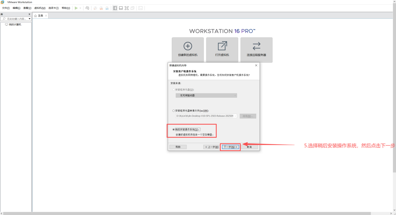Open the 选项卡(T) menu
This screenshot has width=396, height=215.
pyautogui.click(x=53, y=8)
